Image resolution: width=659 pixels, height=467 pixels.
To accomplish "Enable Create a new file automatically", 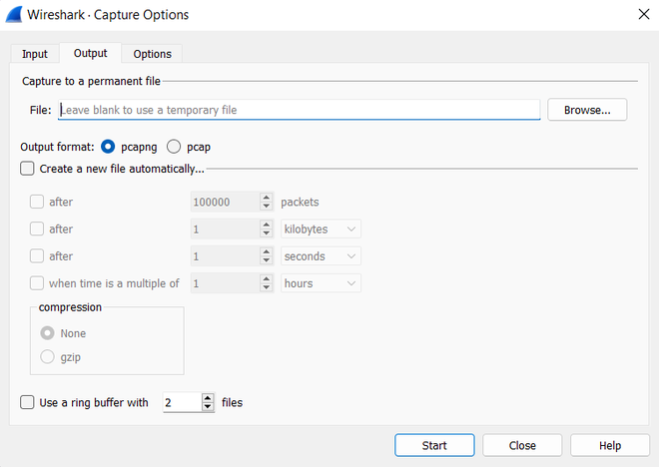I will point(27,169).
